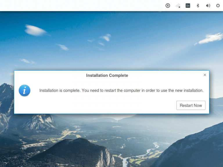Click the blue information icon in the dialog

point(24,90)
